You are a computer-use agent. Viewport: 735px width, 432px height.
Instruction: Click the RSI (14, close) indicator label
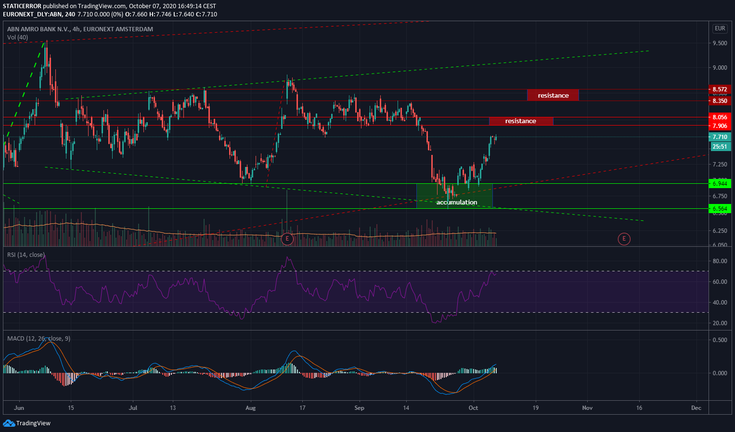[26, 255]
